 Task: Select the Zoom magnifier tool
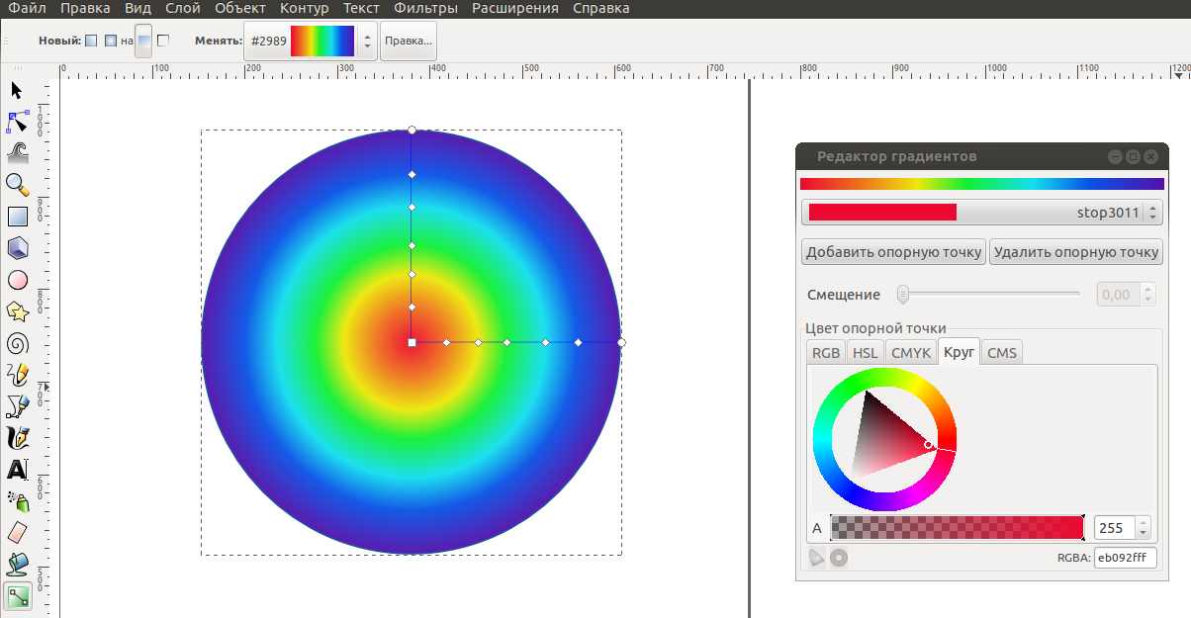coord(17,185)
